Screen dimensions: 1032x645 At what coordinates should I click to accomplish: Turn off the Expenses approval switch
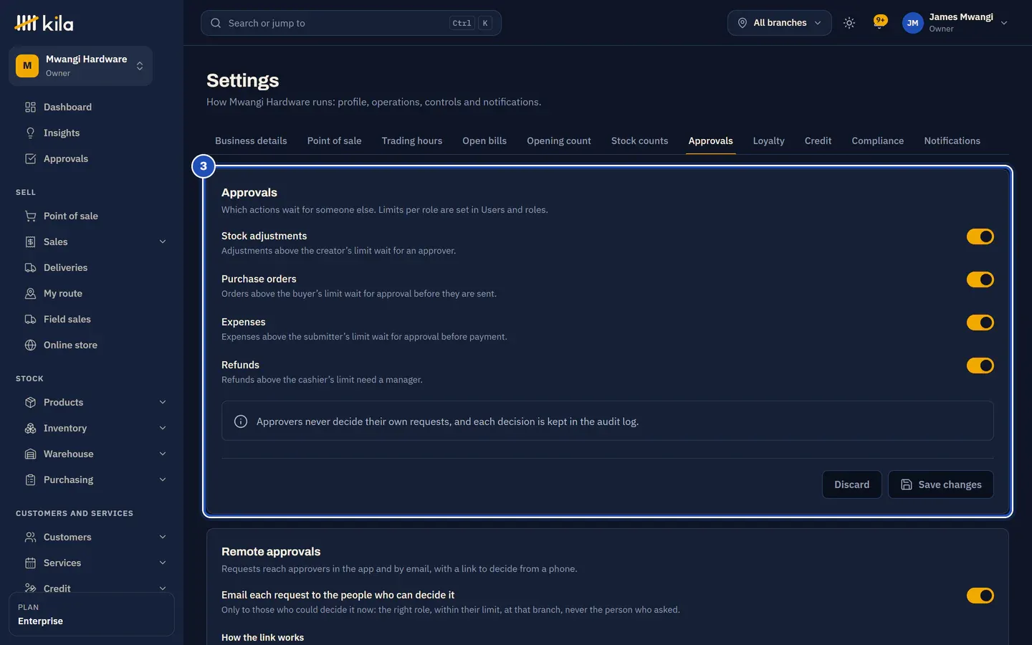[x=980, y=322]
